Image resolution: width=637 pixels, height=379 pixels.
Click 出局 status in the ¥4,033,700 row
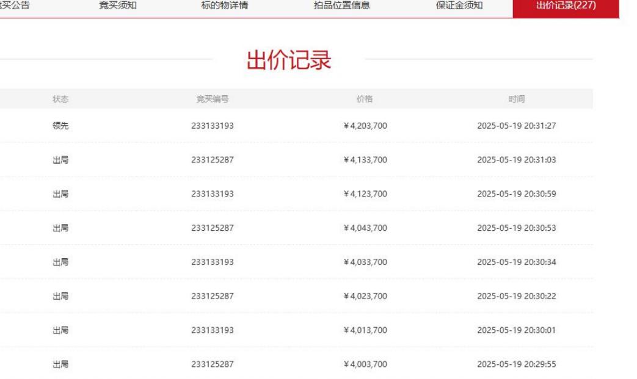click(x=60, y=262)
